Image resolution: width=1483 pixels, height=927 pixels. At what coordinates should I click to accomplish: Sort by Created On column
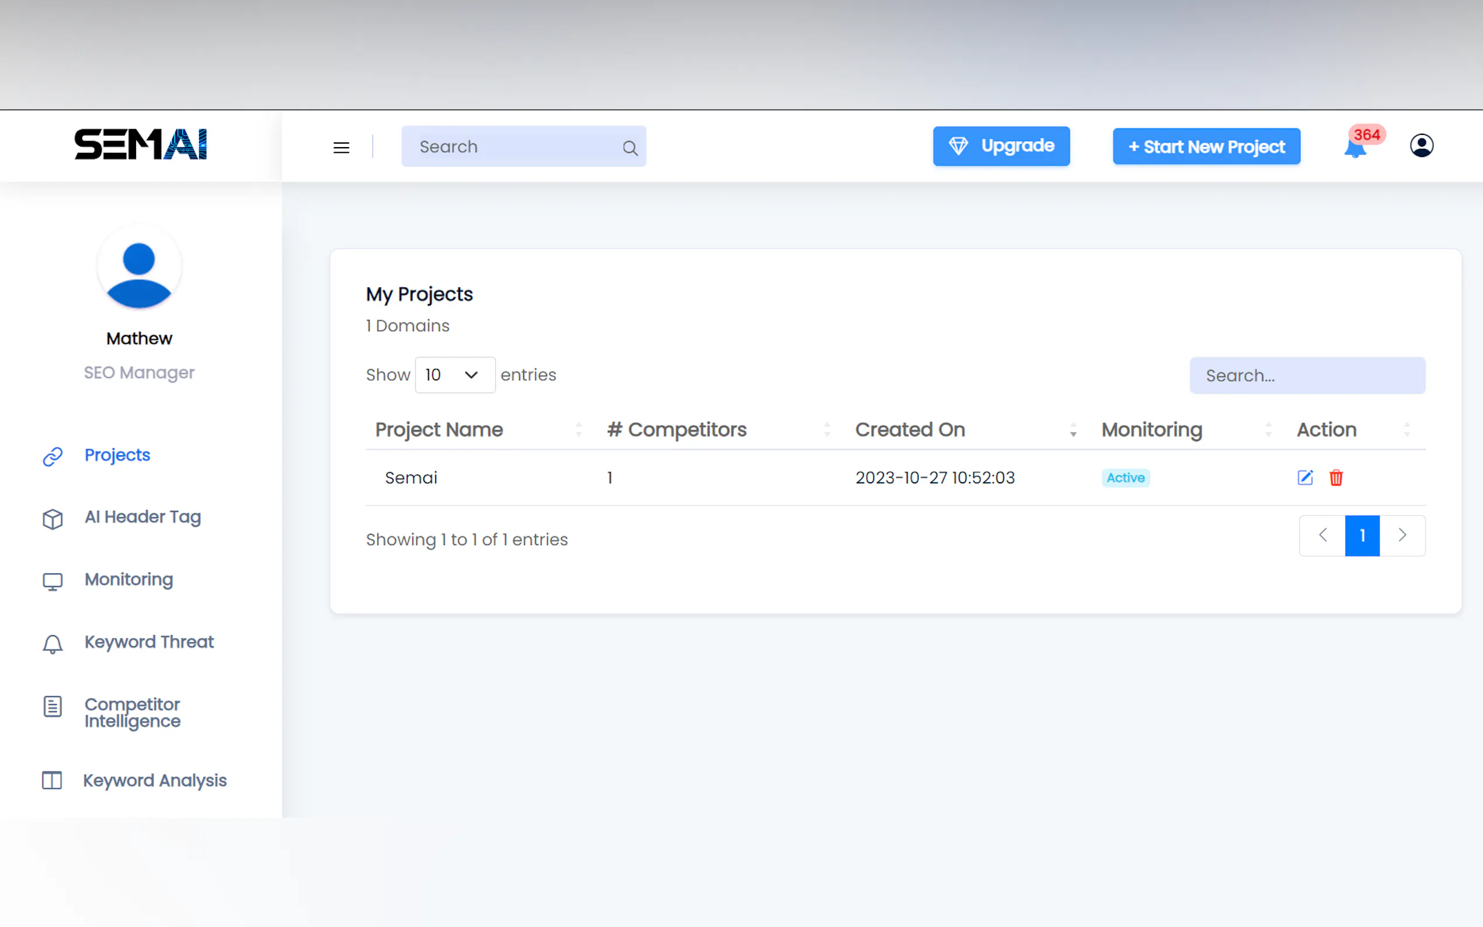910,430
